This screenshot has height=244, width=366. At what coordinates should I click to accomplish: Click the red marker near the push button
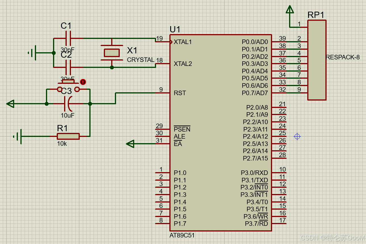pos(83,82)
